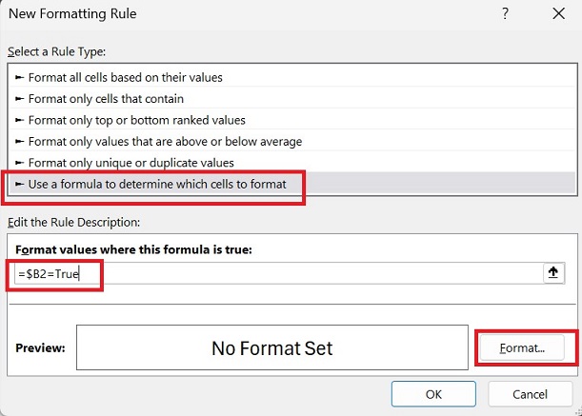Close the New Formatting Rule dialog
This screenshot has width=582, height=416.
[x=557, y=13]
